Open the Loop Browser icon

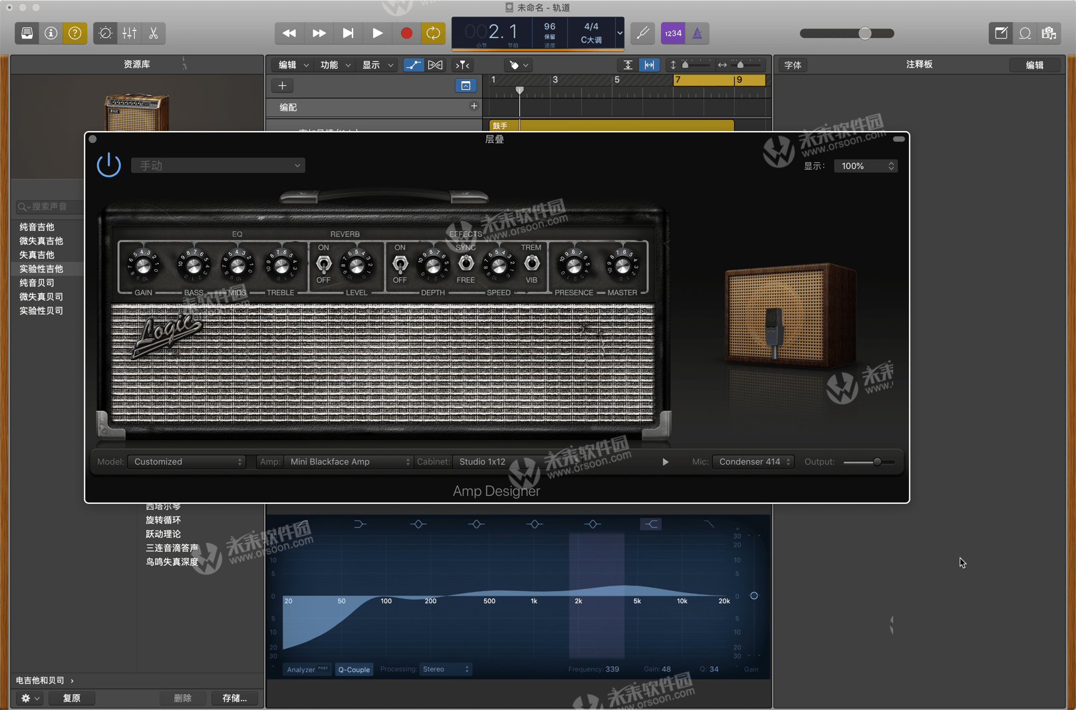[x=1025, y=33]
